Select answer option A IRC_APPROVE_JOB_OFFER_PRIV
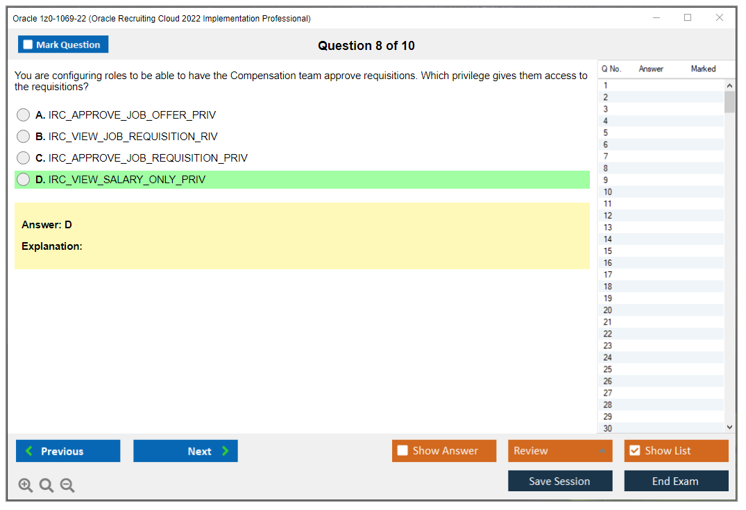The width and height of the screenshot is (746, 510). point(23,114)
